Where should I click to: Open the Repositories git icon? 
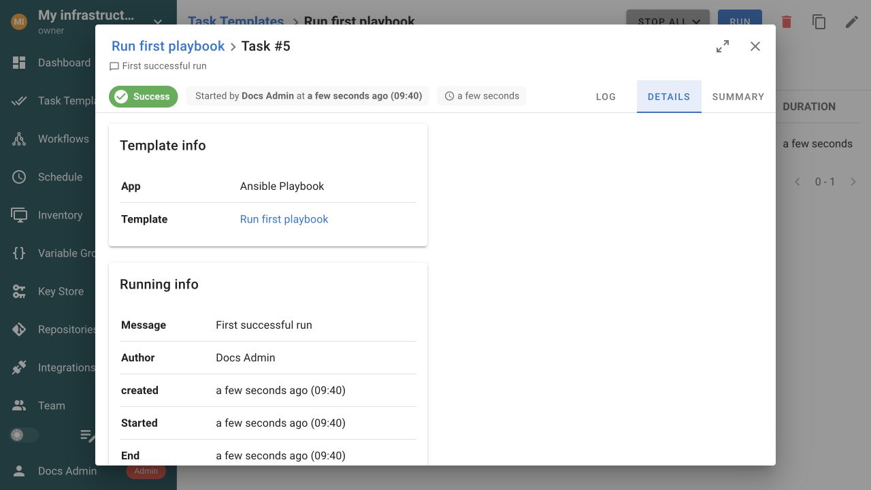(19, 329)
